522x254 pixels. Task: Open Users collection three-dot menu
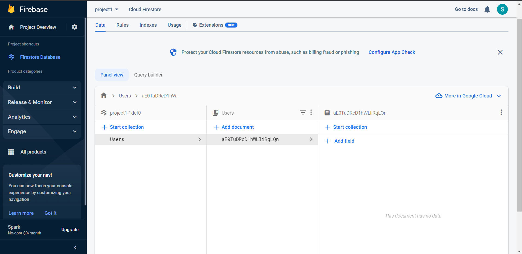point(311,112)
